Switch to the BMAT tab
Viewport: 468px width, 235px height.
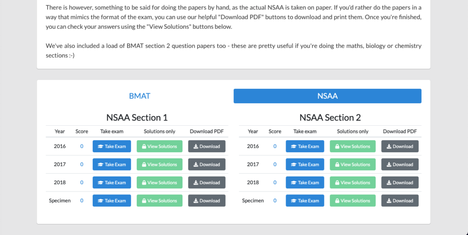pyautogui.click(x=139, y=96)
